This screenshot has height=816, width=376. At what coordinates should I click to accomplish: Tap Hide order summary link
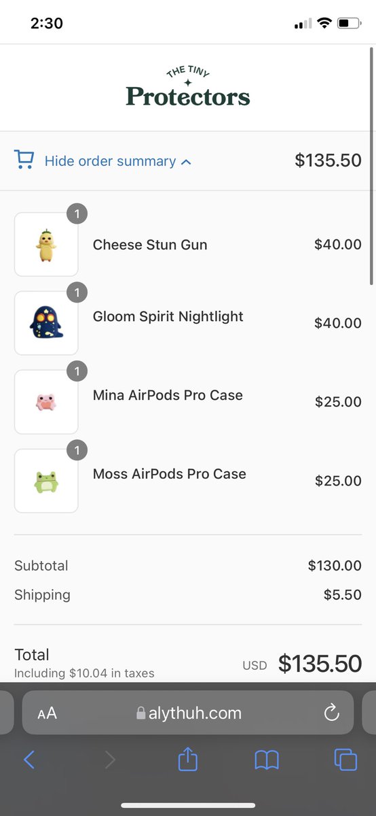coord(110,161)
